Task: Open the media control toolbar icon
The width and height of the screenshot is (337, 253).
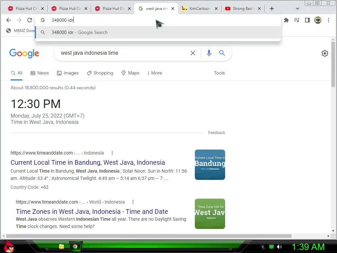Action: click(x=297, y=20)
